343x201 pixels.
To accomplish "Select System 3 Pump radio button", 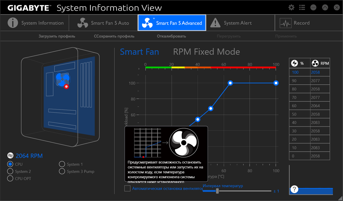I will click(62, 171).
